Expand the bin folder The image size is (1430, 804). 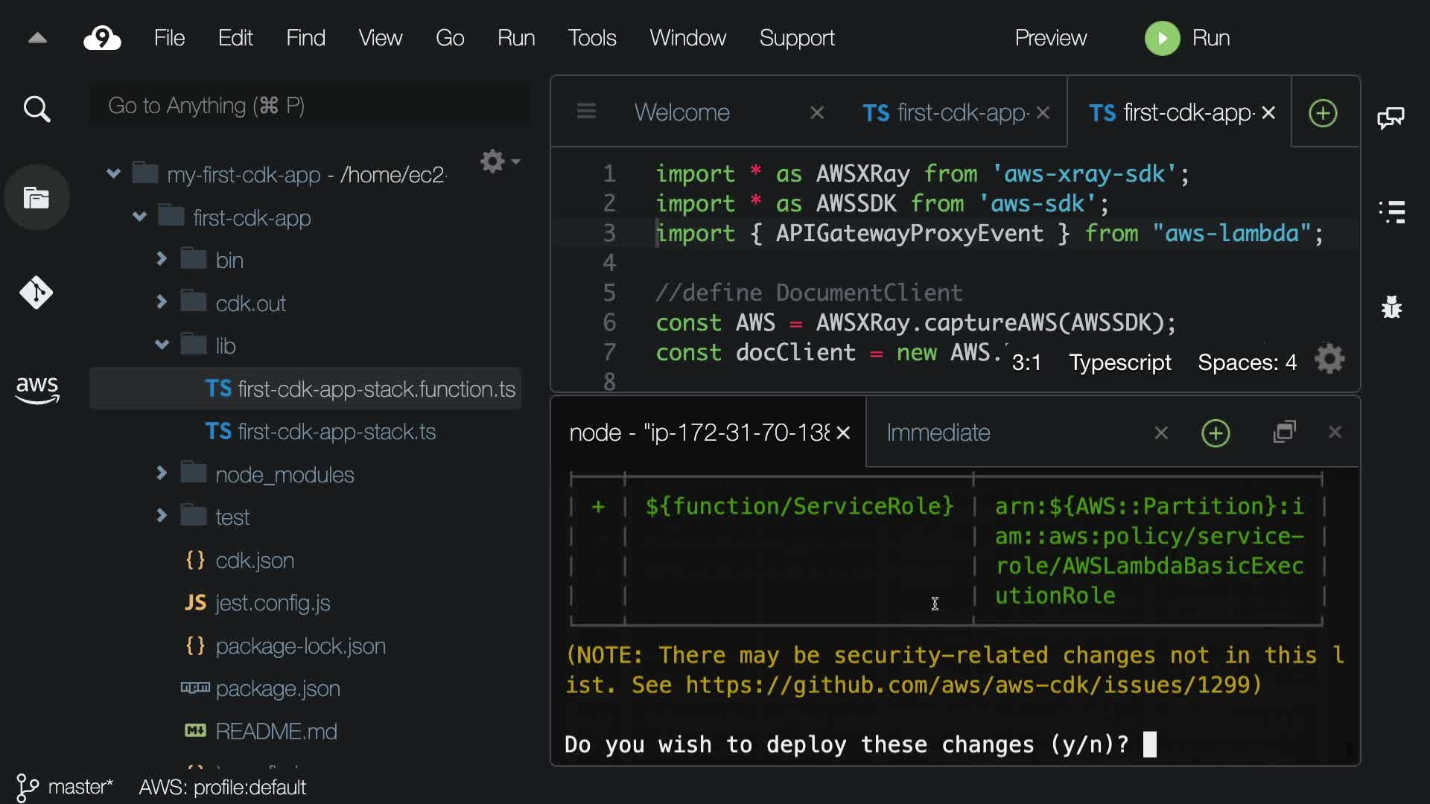[x=162, y=259]
